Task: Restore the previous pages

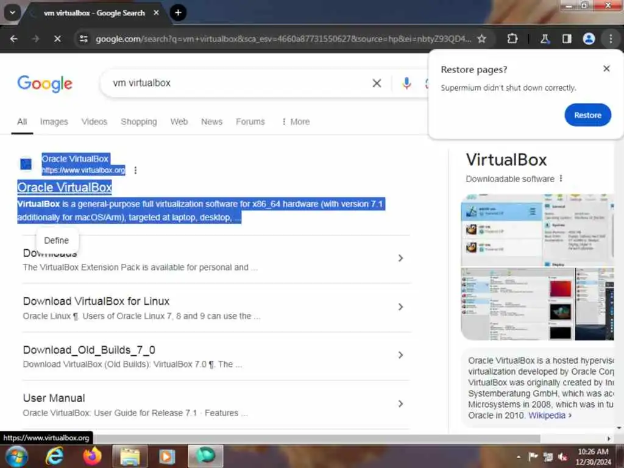Action: click(587, 115)
